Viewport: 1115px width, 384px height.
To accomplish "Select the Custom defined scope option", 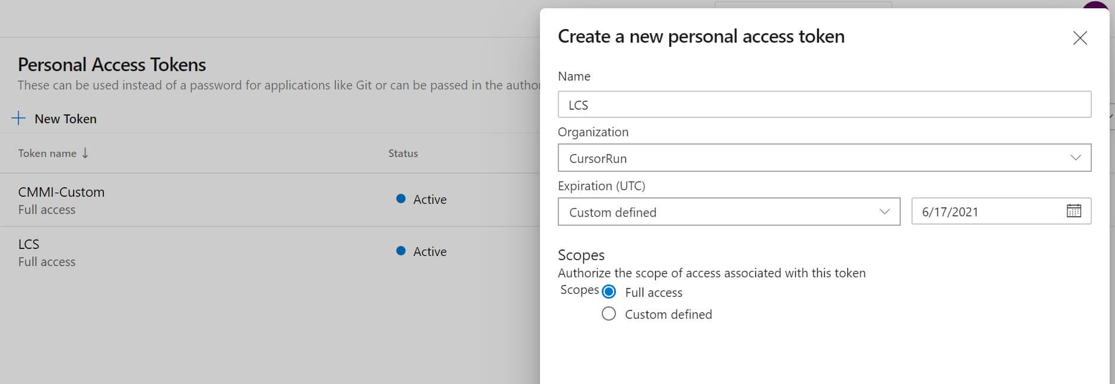I will pos(609,313).
